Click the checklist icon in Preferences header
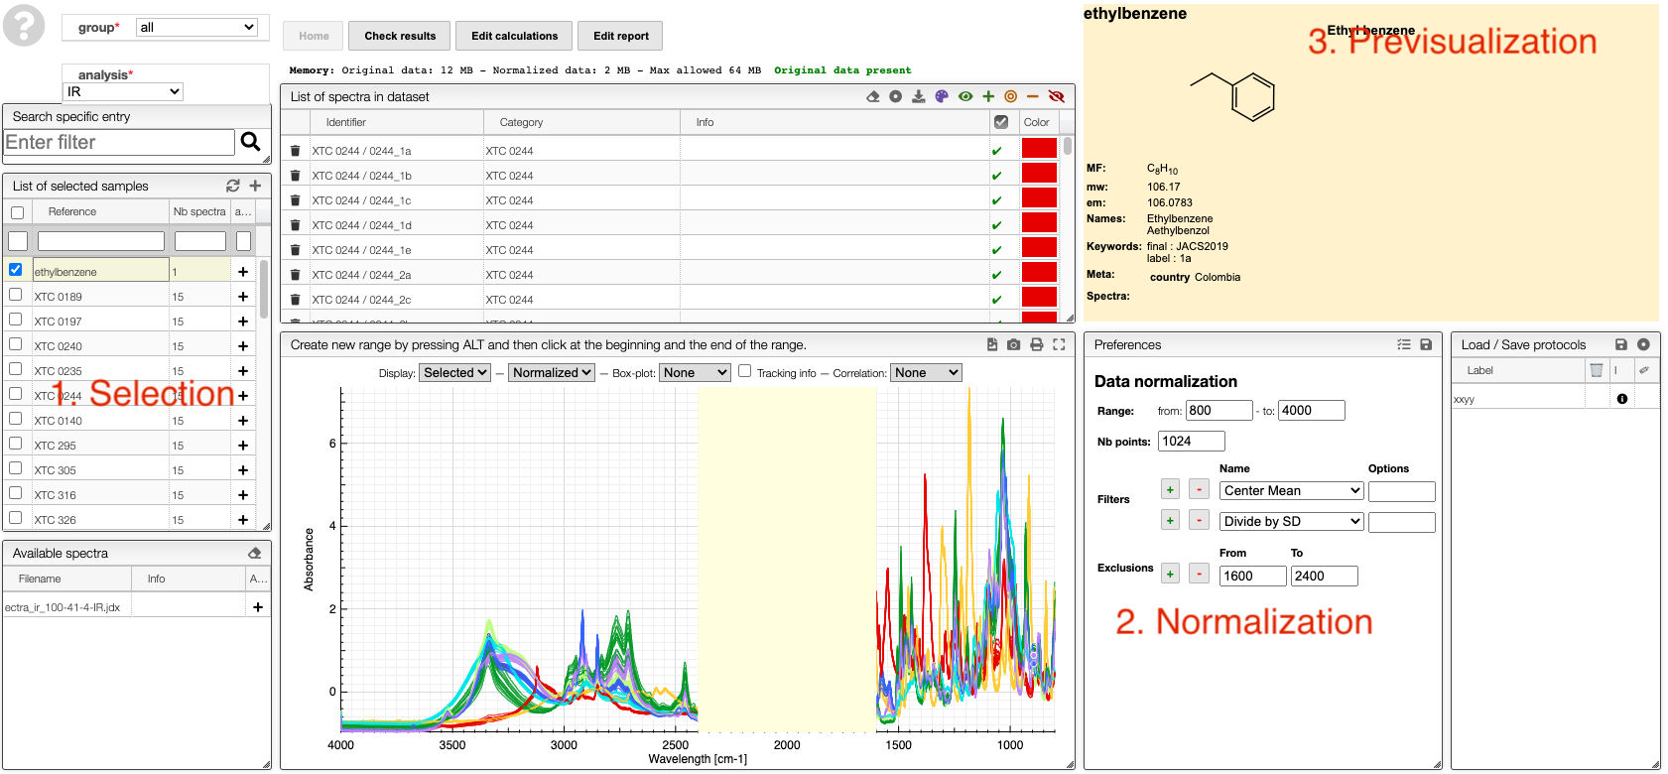The width and height of the screenshot is (1668, 774). pyautogui.click(x=1404, y=344)
